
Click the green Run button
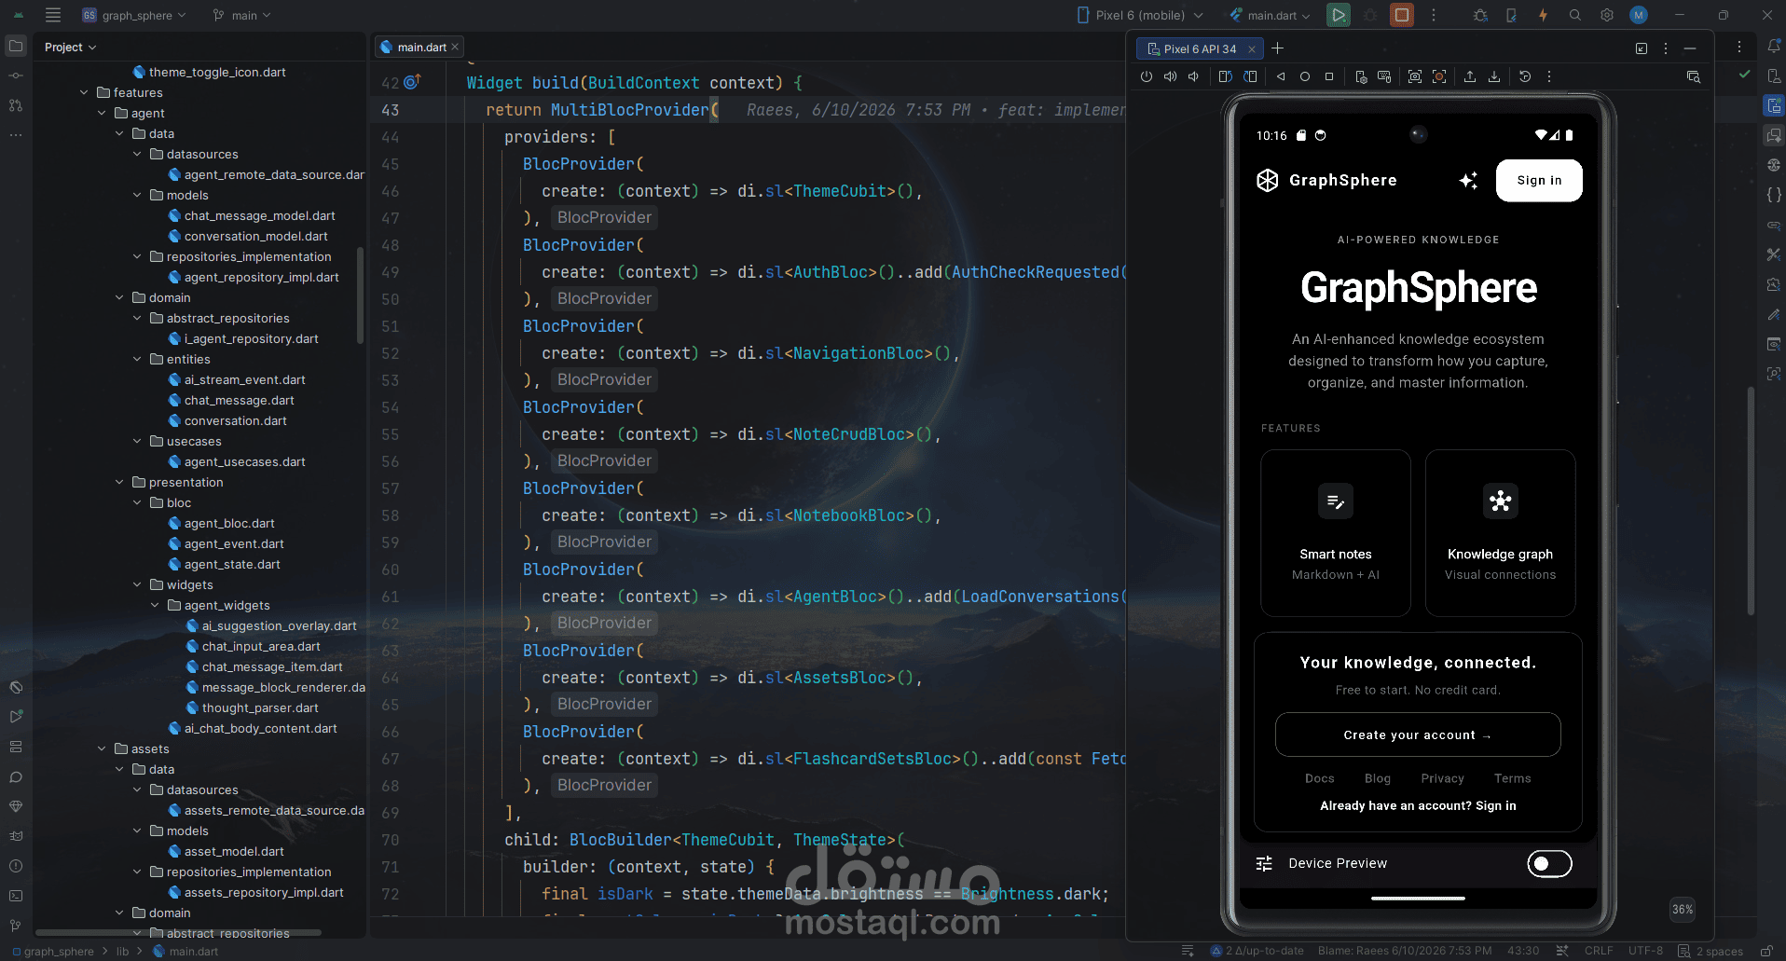click(x=1339, y=15)
